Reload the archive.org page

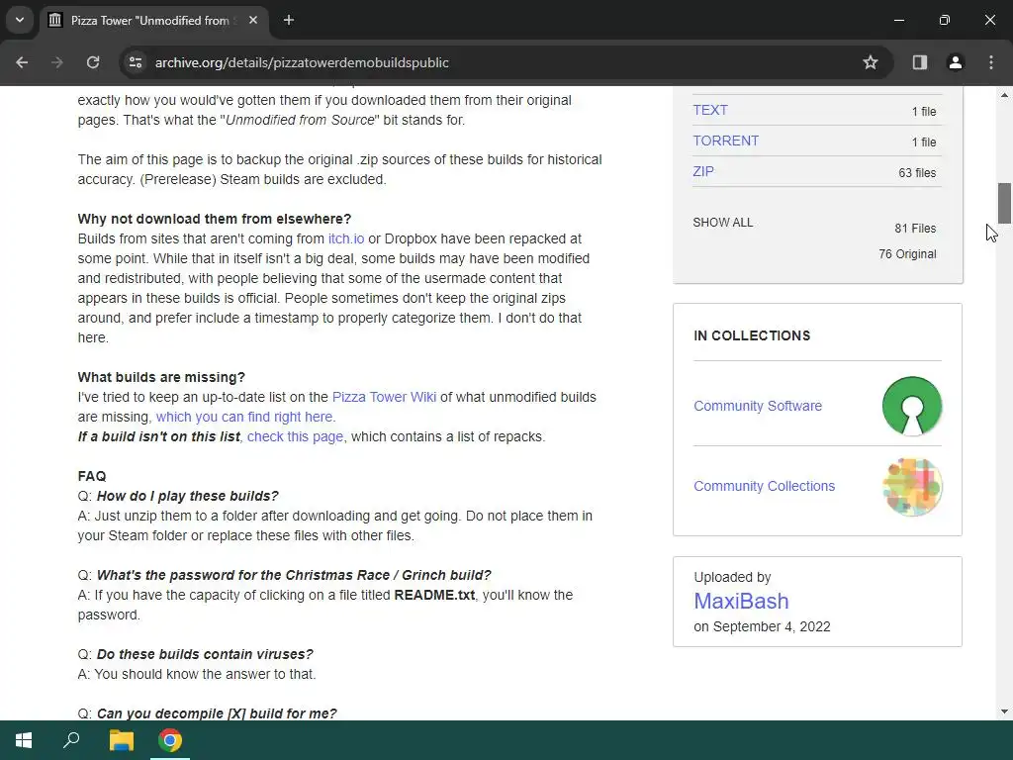(x=93, y=62)
